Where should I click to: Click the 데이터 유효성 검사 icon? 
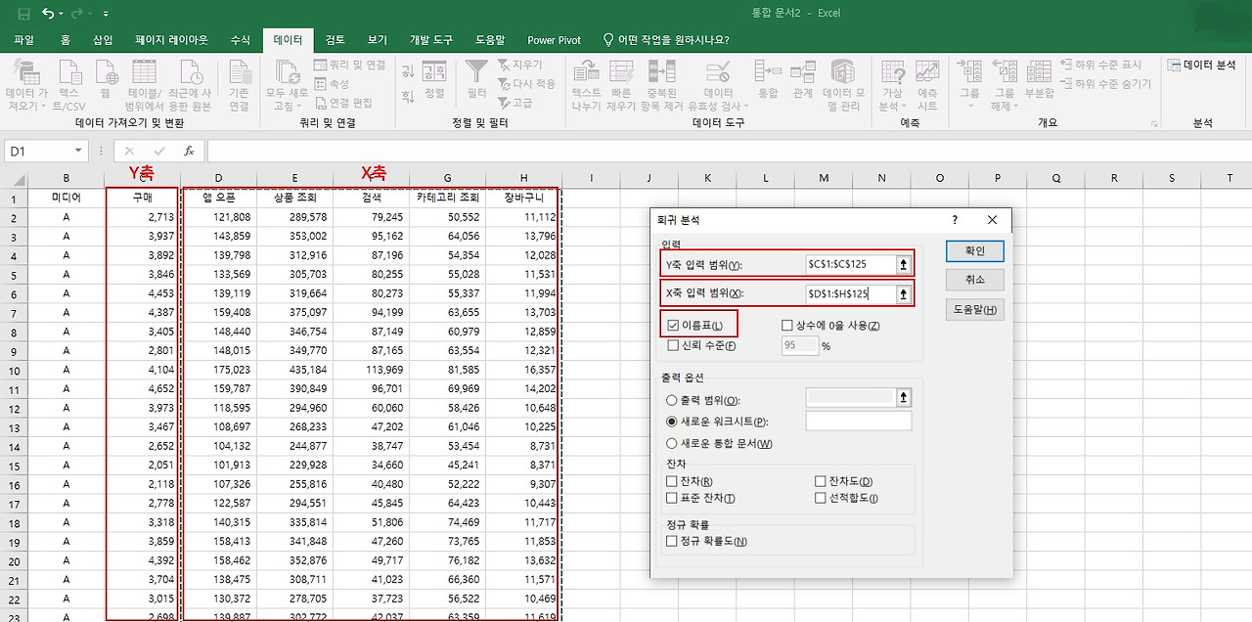point(717,71)
